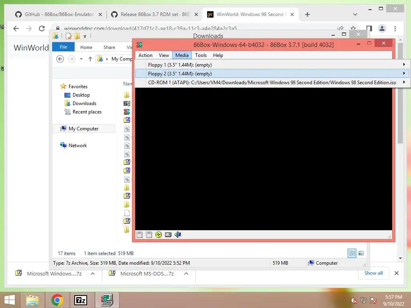This screenshot has height=308, width=411.
Task: Select Downloads in the navigation pane
Action: coord(84,103)
